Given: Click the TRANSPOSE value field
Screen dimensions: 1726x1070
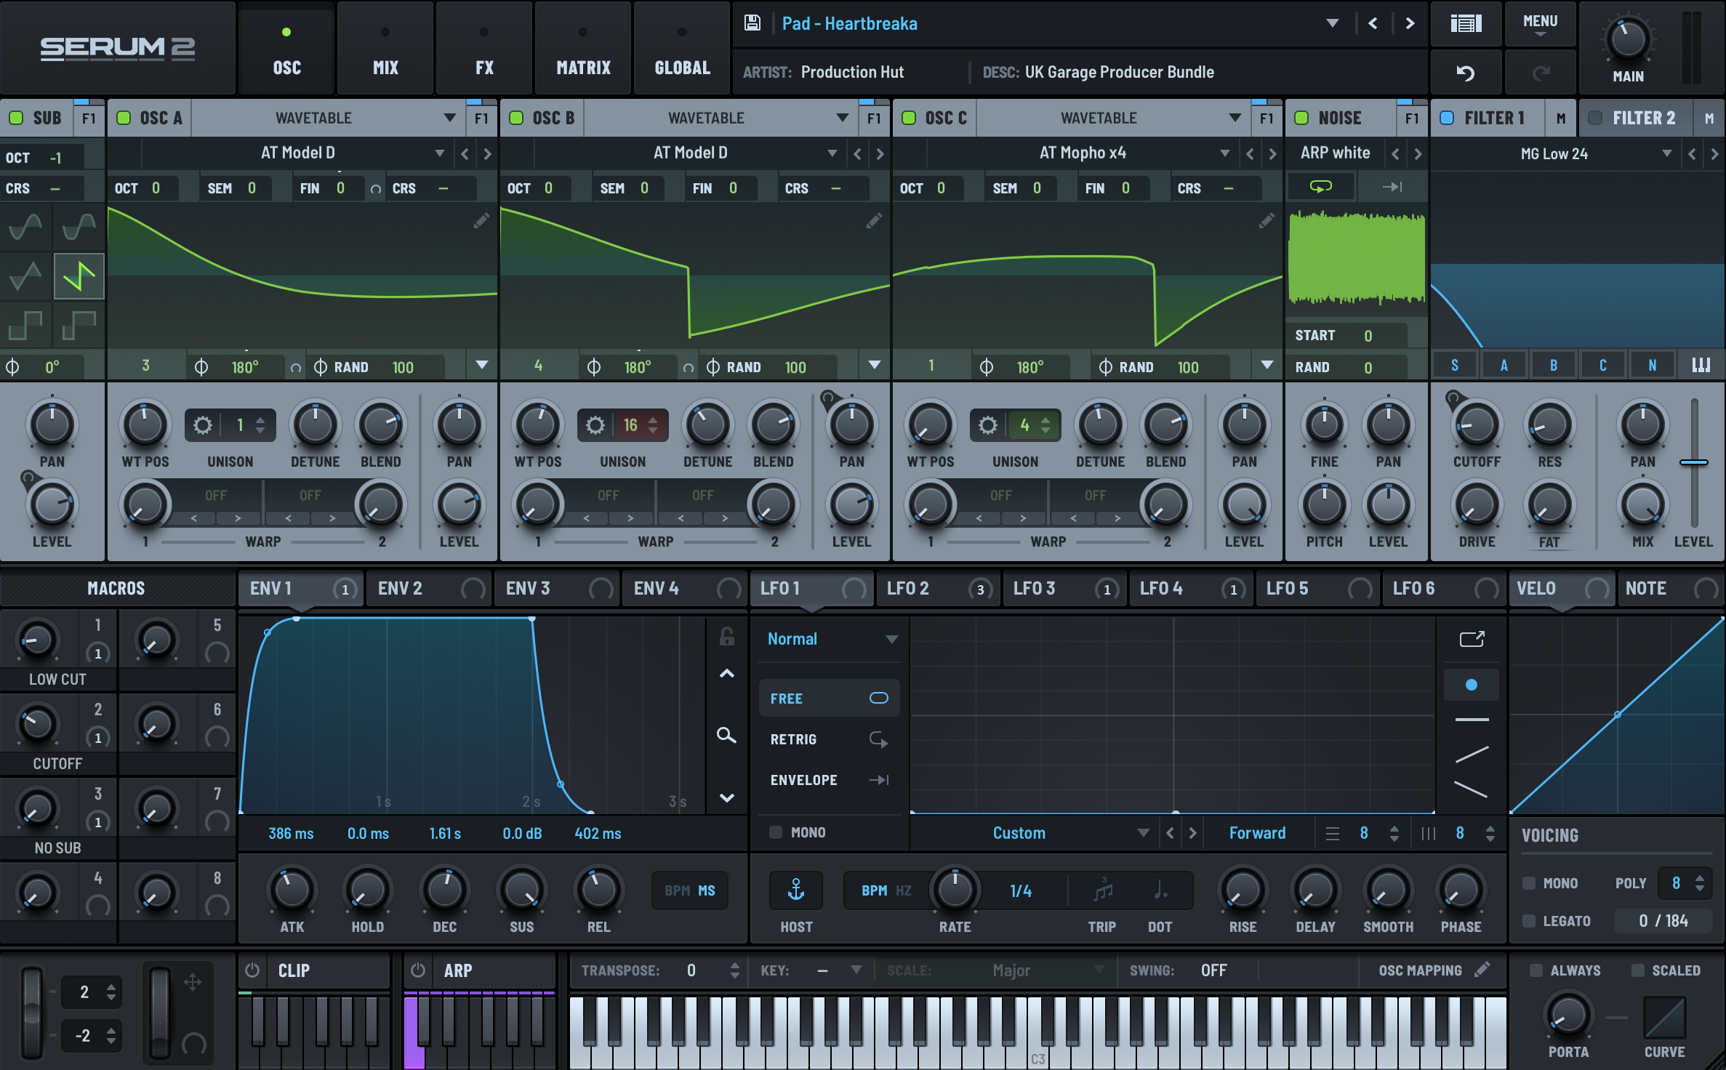Looking at the screenshot, I should [691, 970].
